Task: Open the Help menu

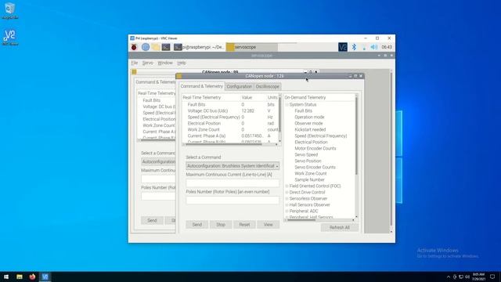Action: point(182,63)
